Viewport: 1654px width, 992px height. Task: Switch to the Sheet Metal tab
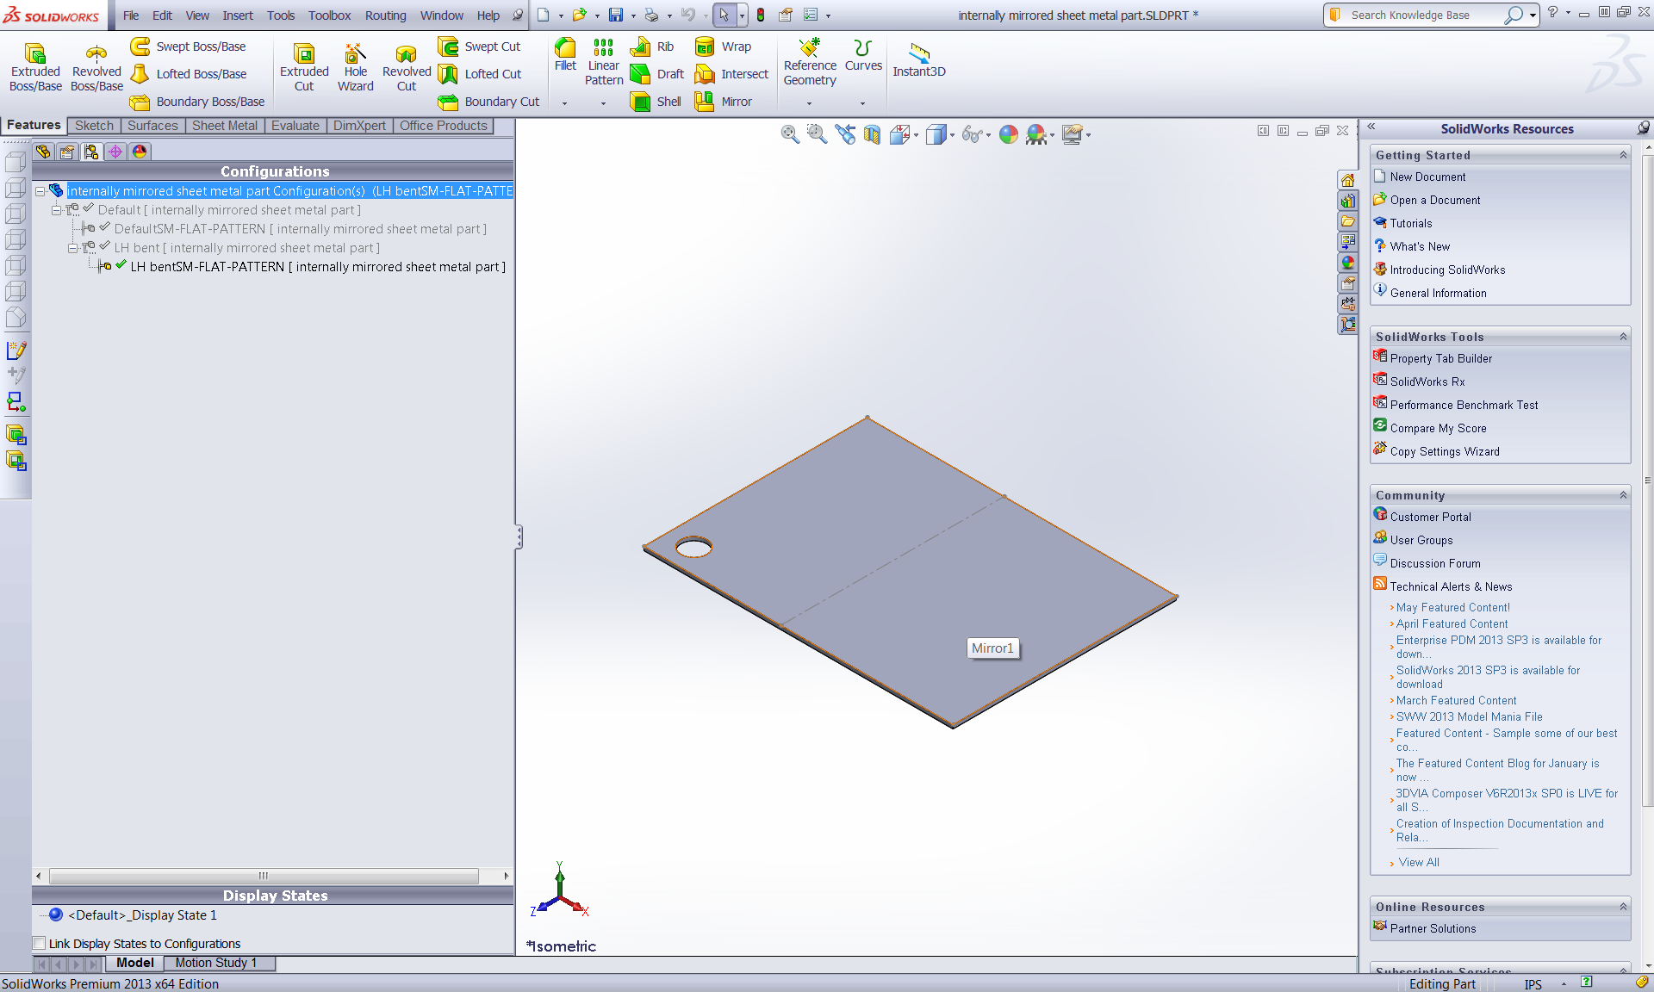tap(224, 126)
